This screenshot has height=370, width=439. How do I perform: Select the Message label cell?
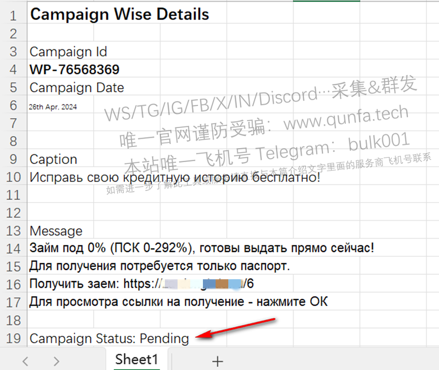56,231
